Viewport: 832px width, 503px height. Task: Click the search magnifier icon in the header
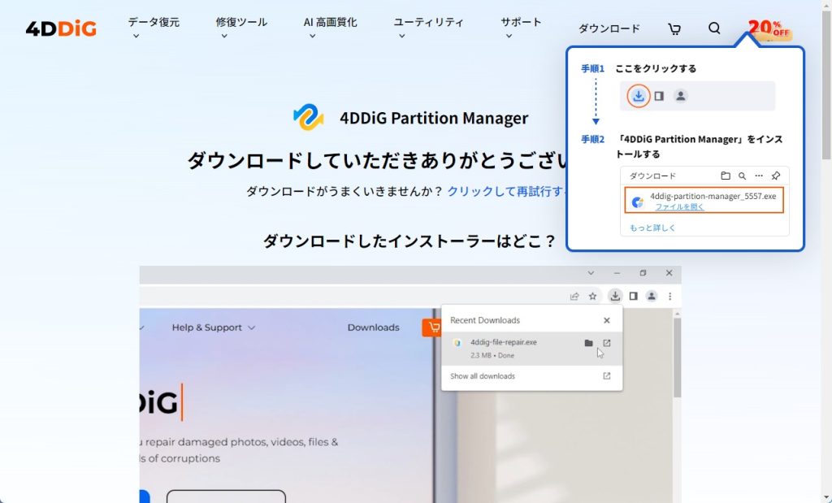pyautogui.click(x=714, y=28)
